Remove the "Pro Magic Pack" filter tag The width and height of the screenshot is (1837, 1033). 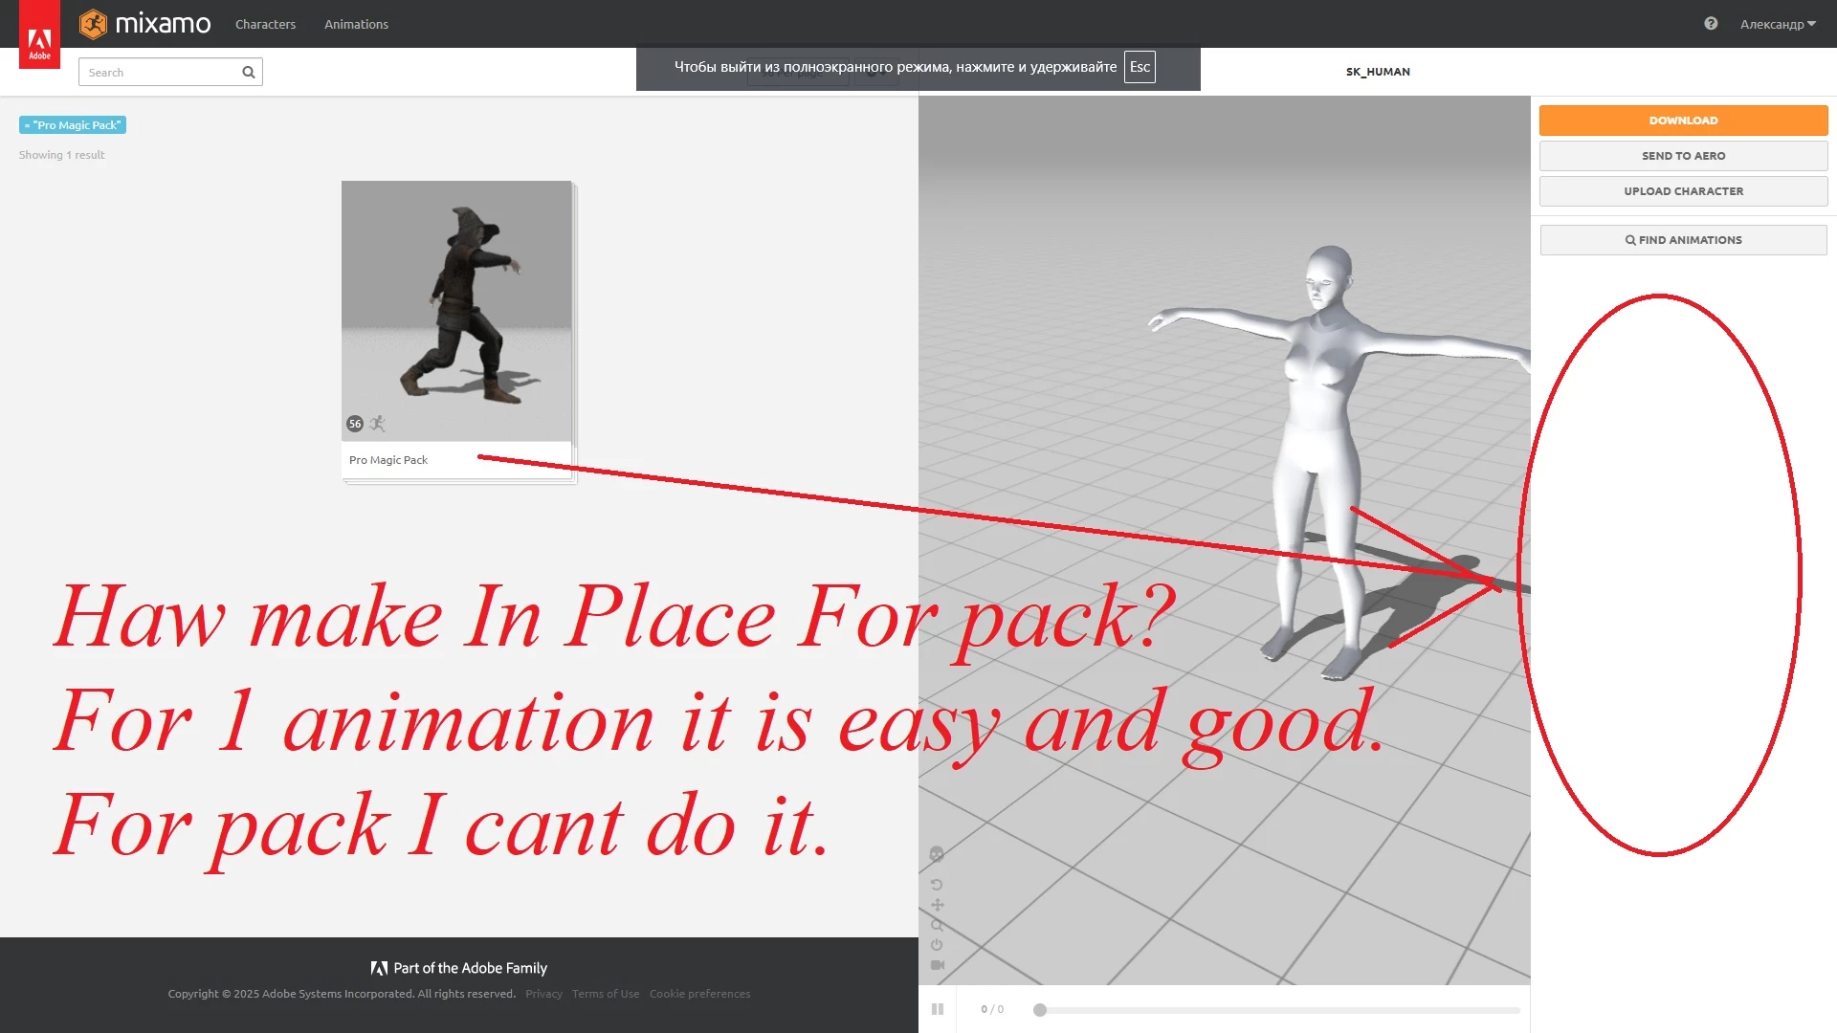click(28, 125)
